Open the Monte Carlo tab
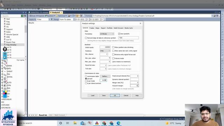The height and width of the screenshot is (126, 224). tap(128, 28)
